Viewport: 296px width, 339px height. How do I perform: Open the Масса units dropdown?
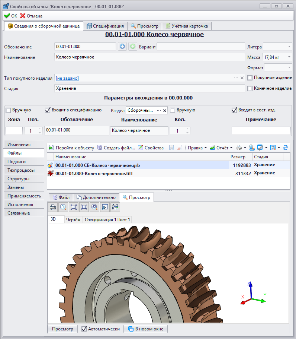(x=289, y=57)
